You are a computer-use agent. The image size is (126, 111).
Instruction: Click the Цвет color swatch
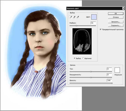pos(94,17)
